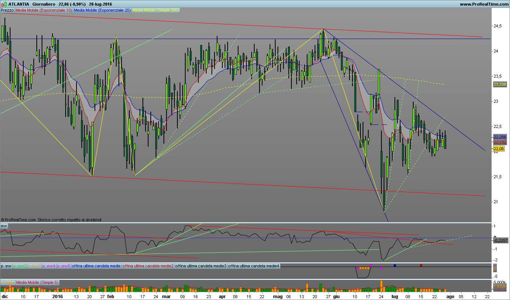Click the 23,336 price tag on axis
The width and height of the screenshot is (510, 300).
coord(500,84)
